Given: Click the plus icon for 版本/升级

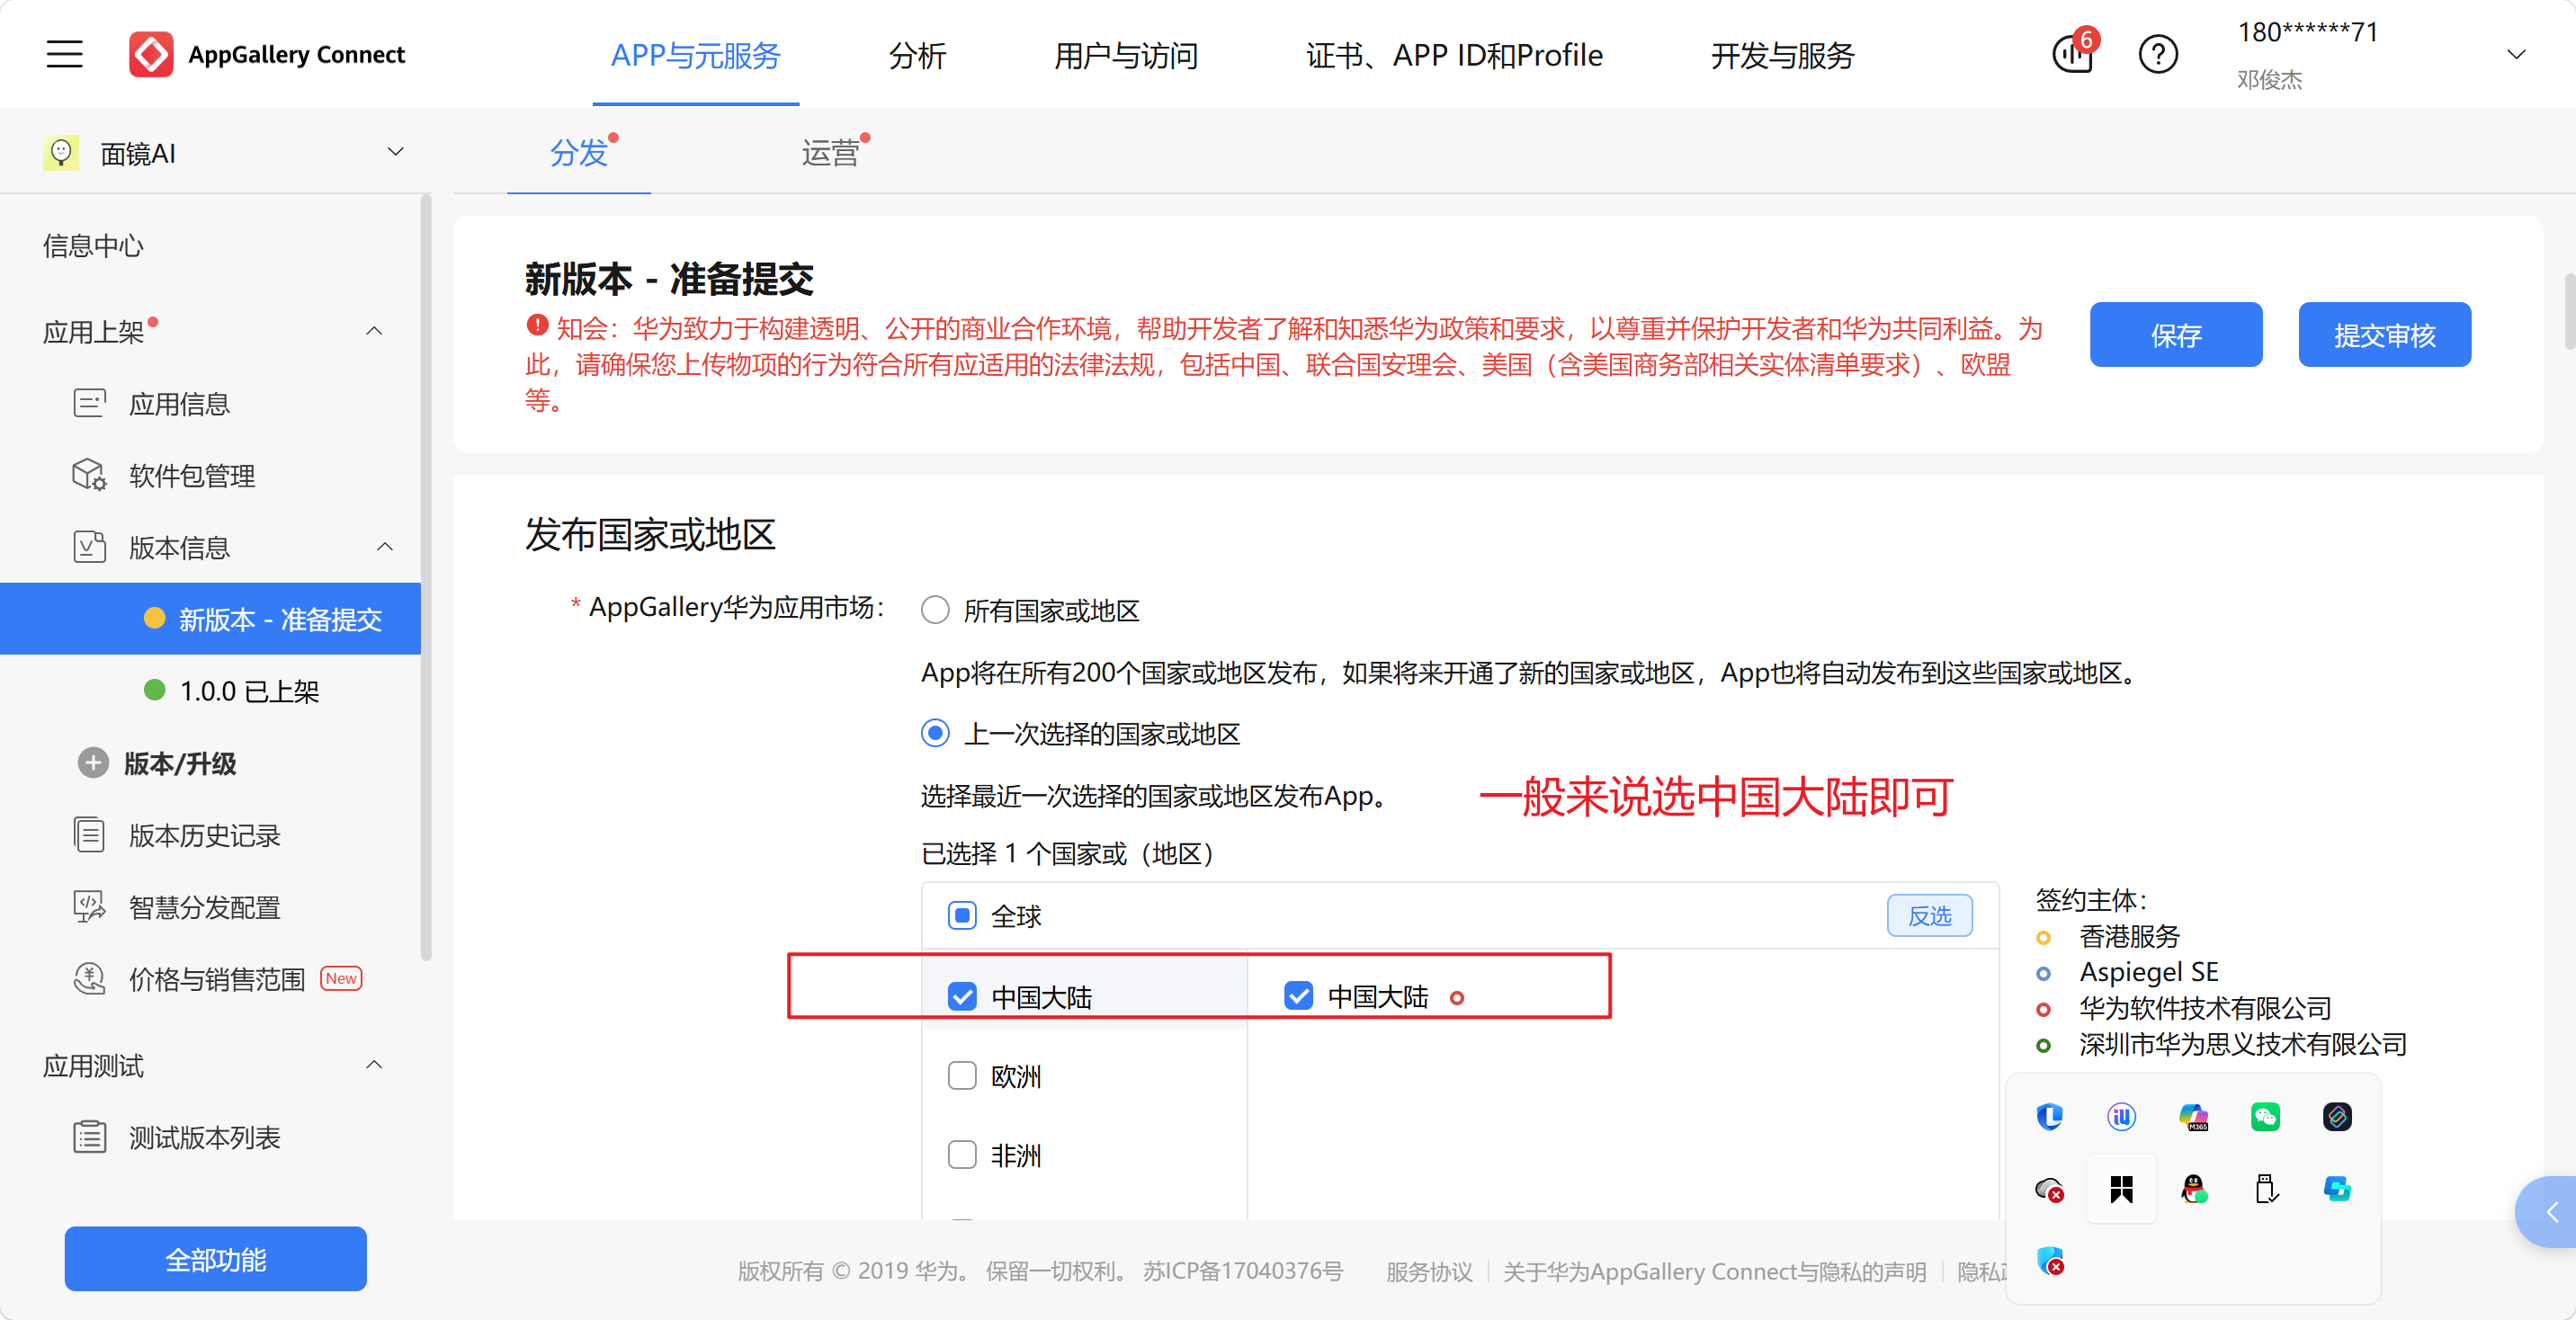Looking at the screenshot, I should [x=93, y=763].
